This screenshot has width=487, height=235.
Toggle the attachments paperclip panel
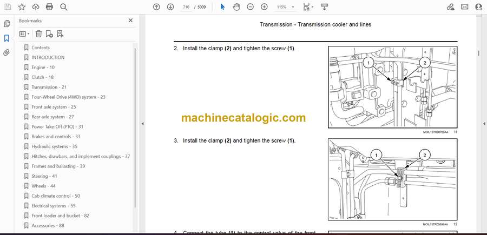point(7,52)
